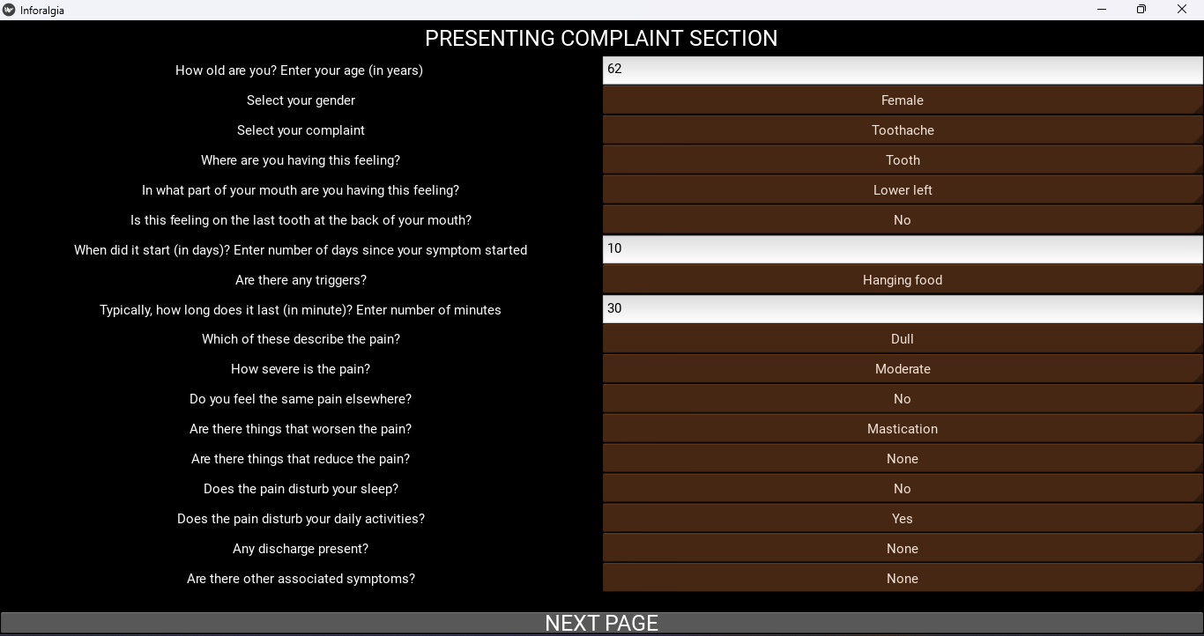Viewport: 1204px width, 636px height.
Task: Open the pain reducers dropdown
Action: click(x=902, y=459)
